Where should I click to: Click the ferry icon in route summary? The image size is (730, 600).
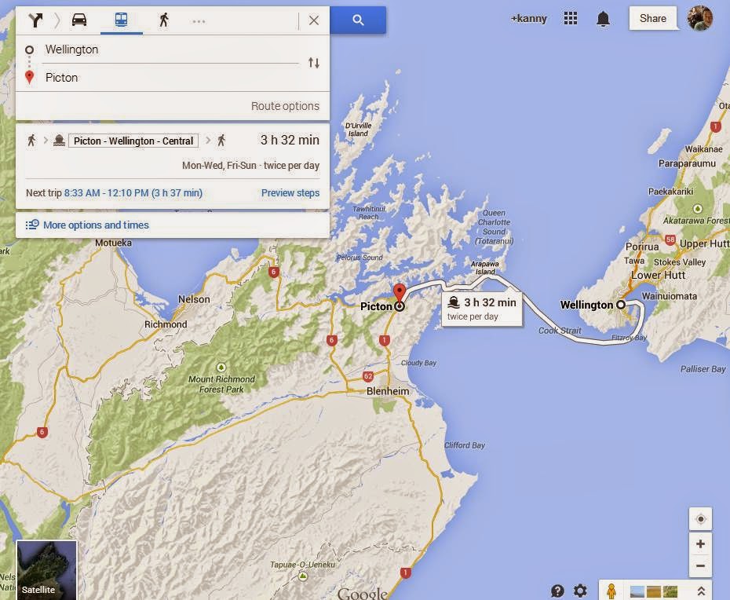pos(59,141)
